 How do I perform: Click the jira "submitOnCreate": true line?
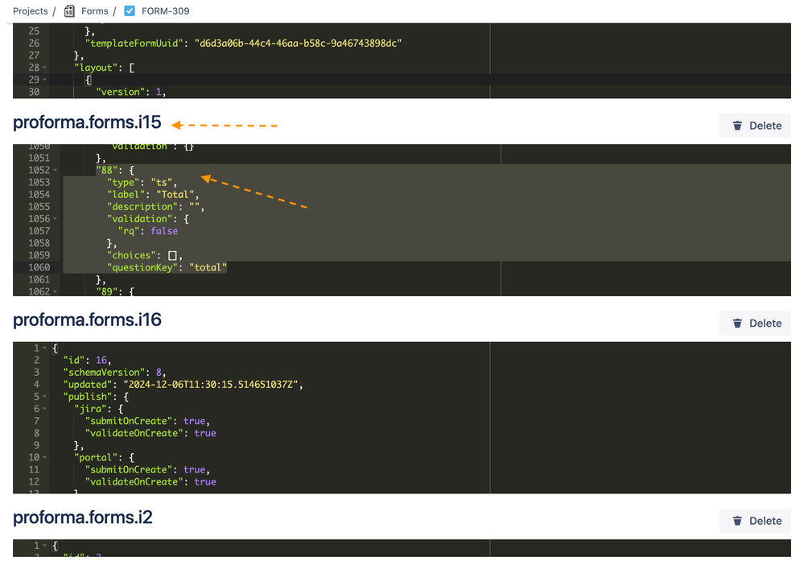(x=147, y=421)
